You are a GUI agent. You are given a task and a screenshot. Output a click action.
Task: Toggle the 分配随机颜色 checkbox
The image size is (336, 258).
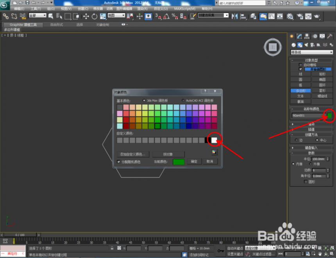point(119,162)
